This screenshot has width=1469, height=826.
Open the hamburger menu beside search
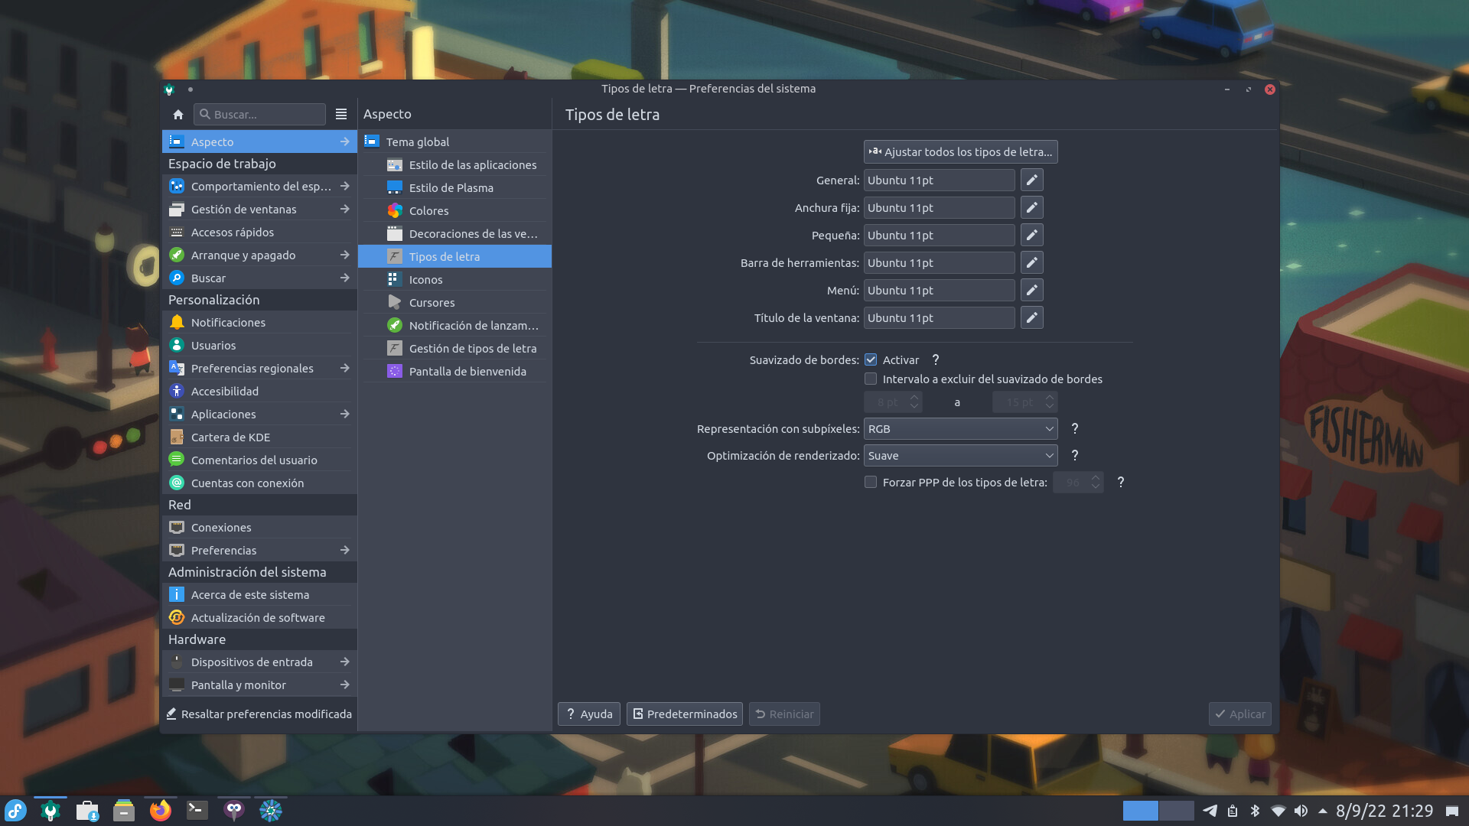click(x=341, y=115)
